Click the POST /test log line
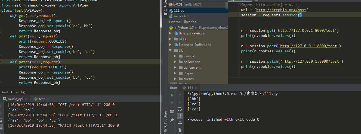 tap(62, 115)
